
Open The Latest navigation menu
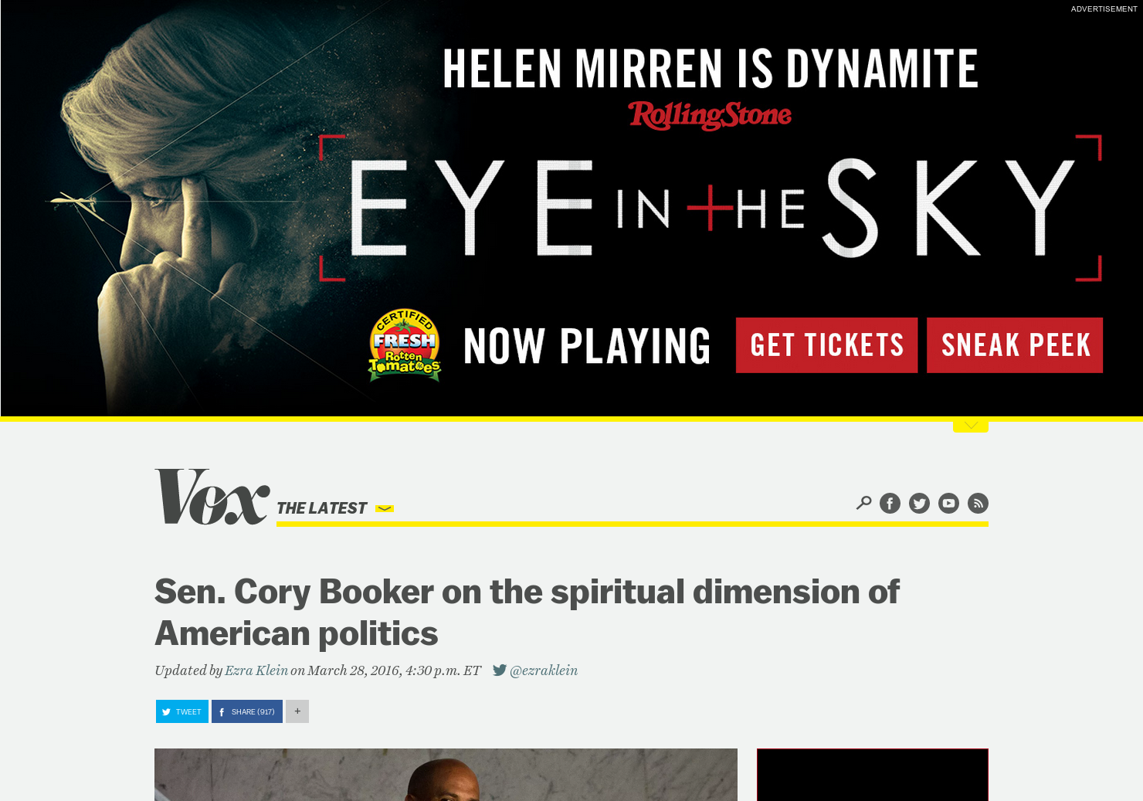click(322, 508)
